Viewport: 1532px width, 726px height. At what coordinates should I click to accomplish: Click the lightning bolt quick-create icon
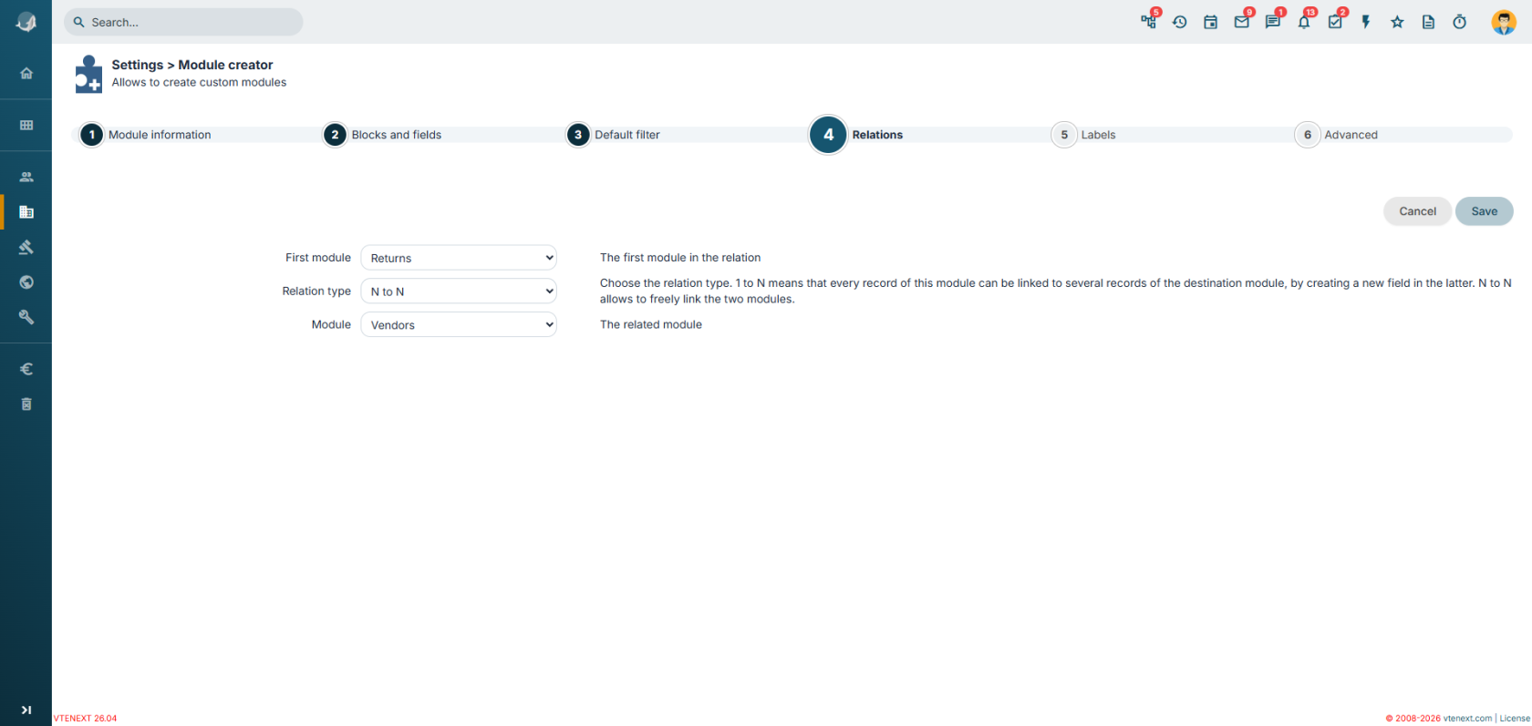(1366, 22)
